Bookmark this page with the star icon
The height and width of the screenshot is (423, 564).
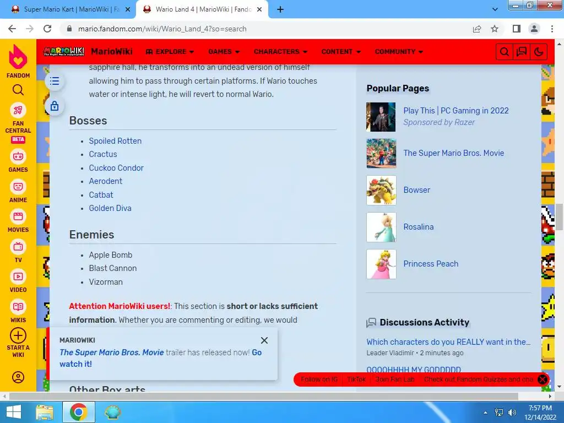pyautogui.click(x=495, y=29)
